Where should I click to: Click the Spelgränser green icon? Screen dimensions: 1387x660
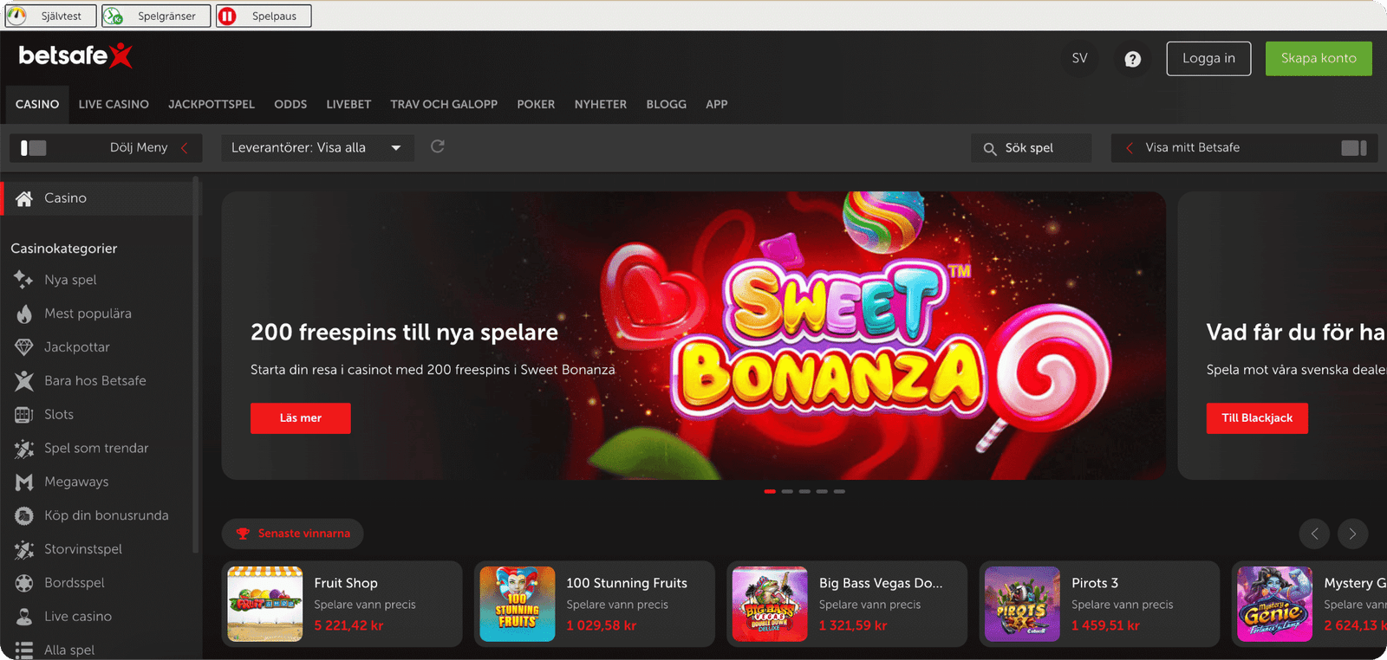[114, 16]
